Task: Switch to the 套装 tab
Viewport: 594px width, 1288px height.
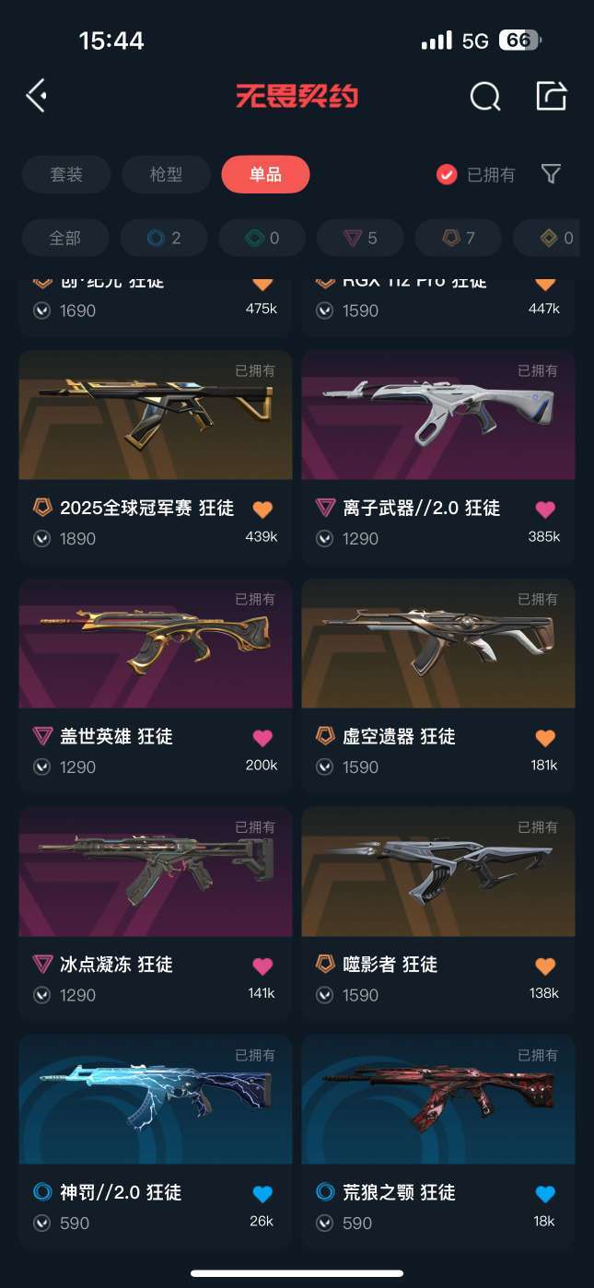Action: click(x=66, y=174)
